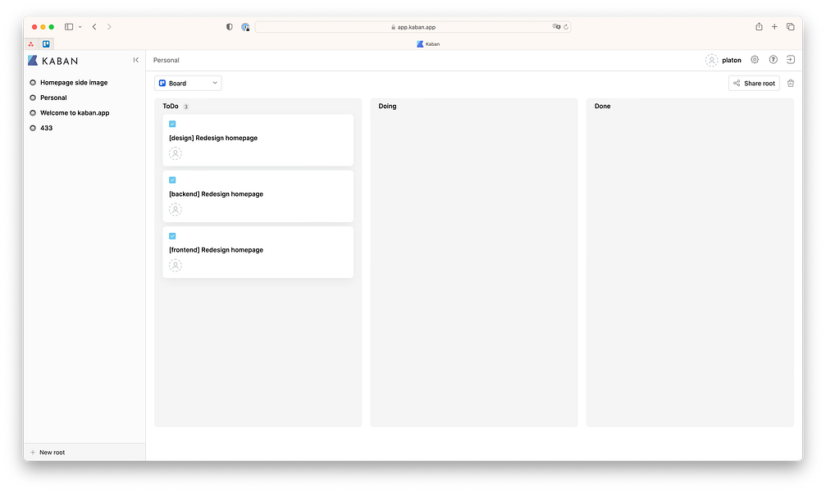Open Welcome to kaban.app root

[x=75, y=112]
